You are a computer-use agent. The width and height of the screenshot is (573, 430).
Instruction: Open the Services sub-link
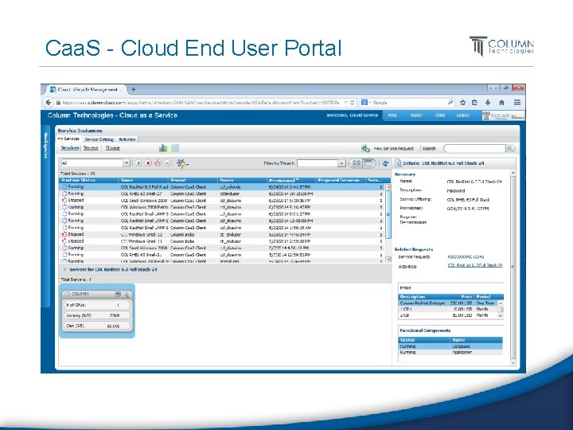tap(70, 148)
